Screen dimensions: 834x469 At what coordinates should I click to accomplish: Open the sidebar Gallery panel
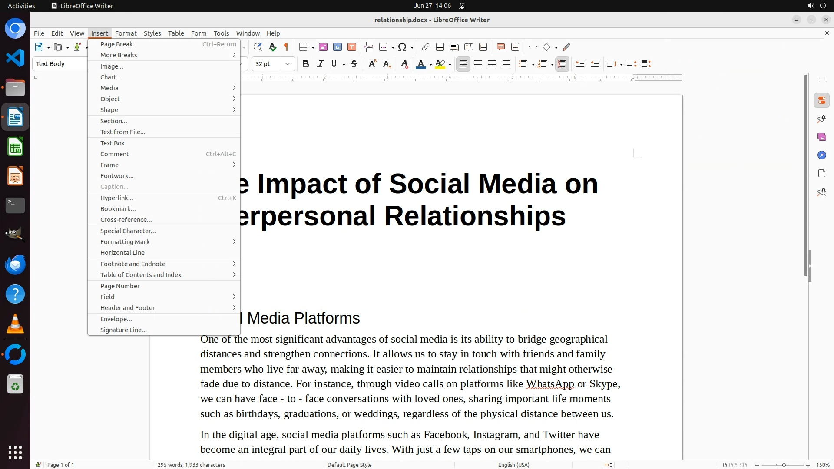[821, 137]
